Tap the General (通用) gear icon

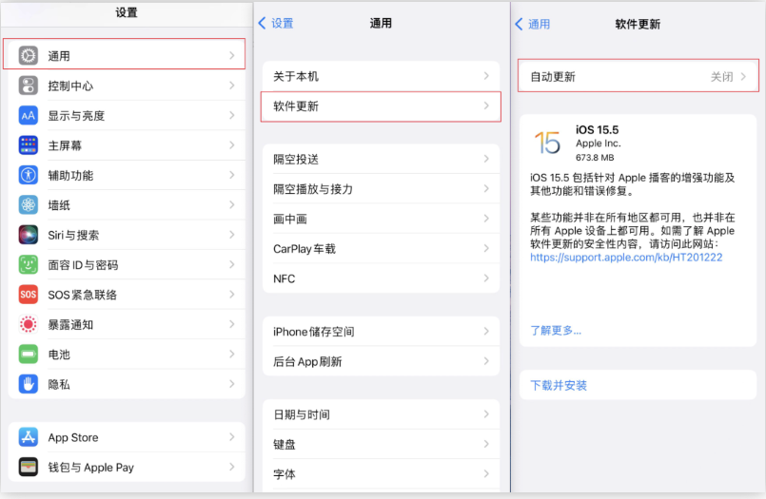(29, 56)
